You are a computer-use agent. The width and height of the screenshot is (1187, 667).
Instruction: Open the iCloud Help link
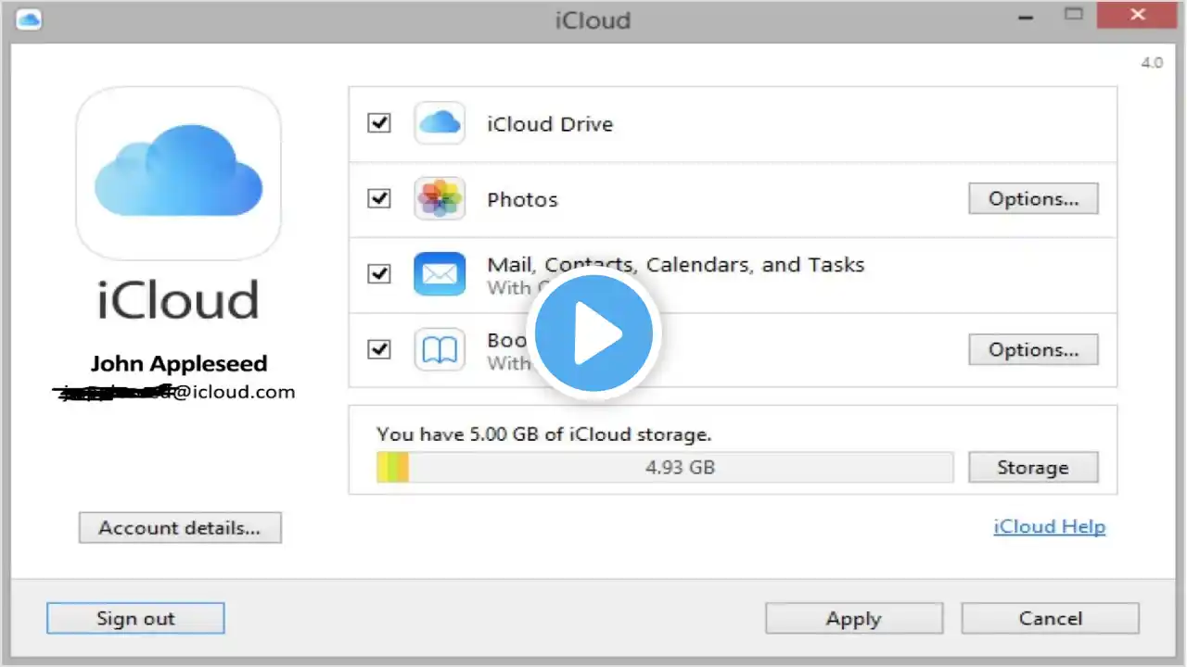point(1050,526)
